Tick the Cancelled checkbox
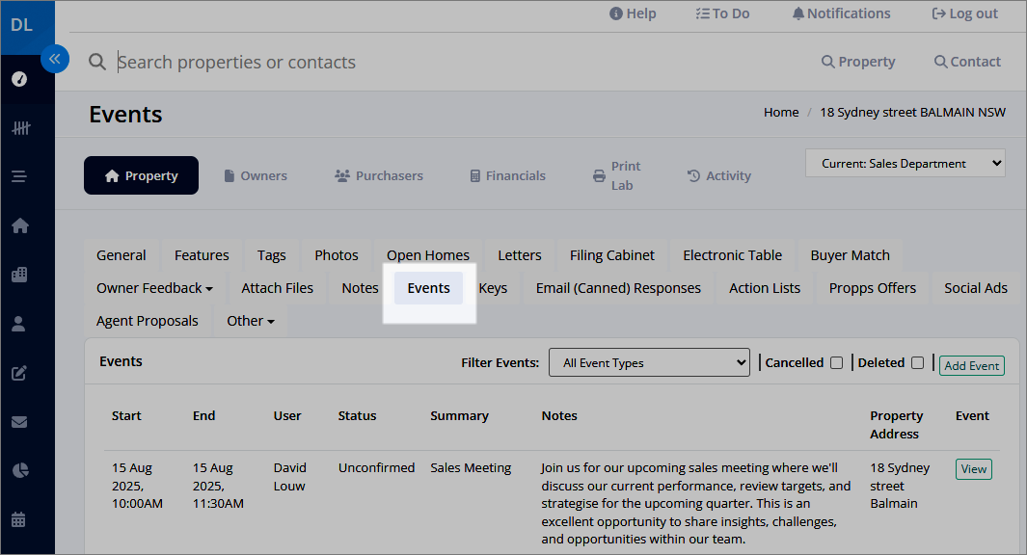This screenshot has width=1027, height=555. 836,362
